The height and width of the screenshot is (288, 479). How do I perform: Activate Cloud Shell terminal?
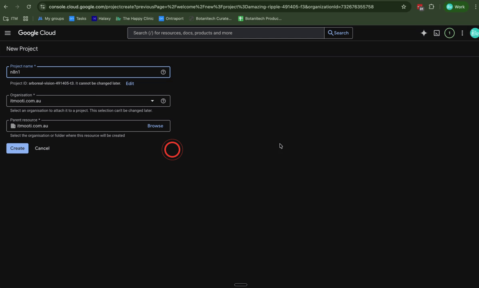click(437, 33)
